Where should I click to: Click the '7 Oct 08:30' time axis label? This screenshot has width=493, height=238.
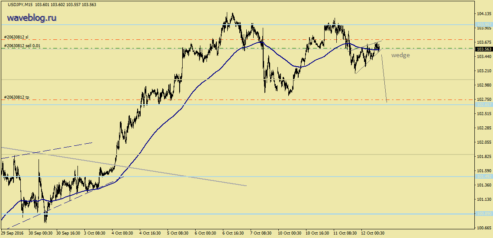coord(260,233)
